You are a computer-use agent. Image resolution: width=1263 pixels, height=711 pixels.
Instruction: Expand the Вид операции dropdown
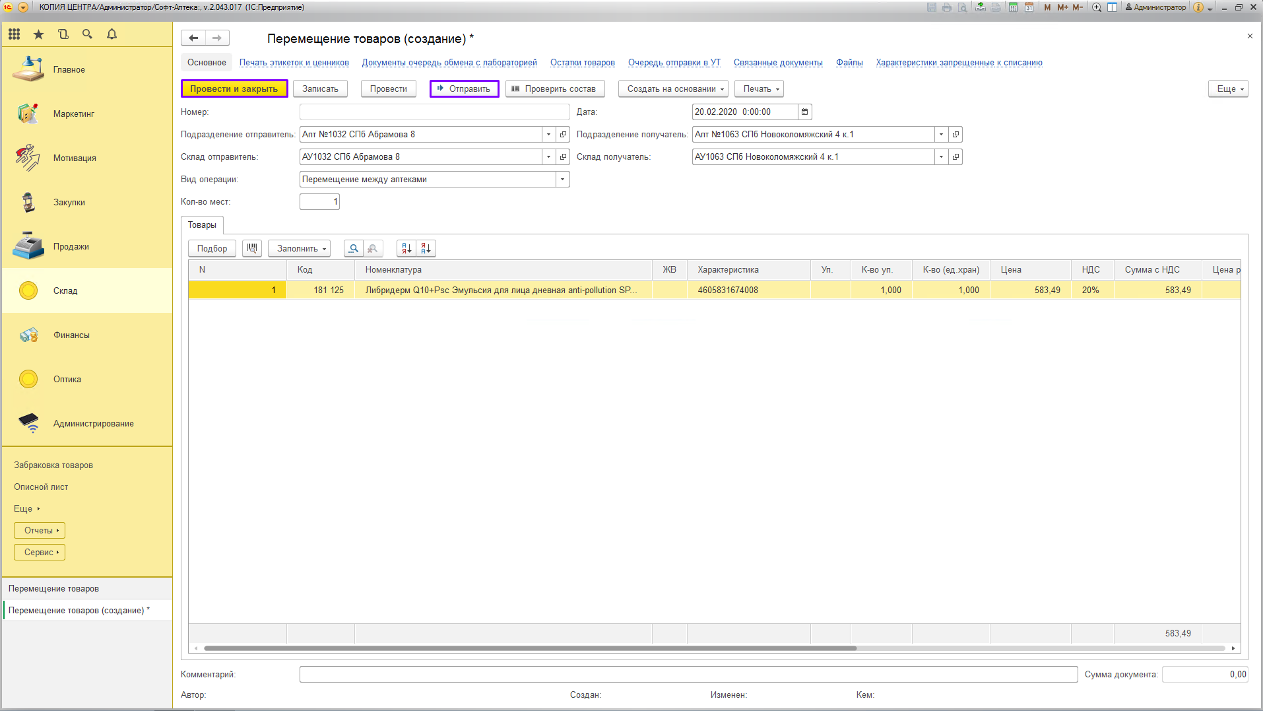562,180
